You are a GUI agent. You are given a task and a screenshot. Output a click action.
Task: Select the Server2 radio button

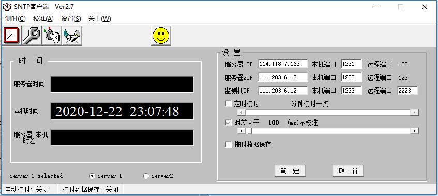(x=146, y=176)
